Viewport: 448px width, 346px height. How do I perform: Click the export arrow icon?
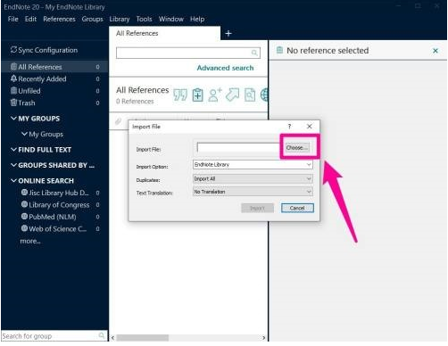point(232,95)
